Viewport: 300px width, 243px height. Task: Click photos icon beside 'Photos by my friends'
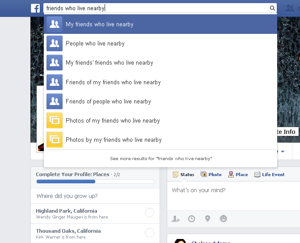(55, 140)
